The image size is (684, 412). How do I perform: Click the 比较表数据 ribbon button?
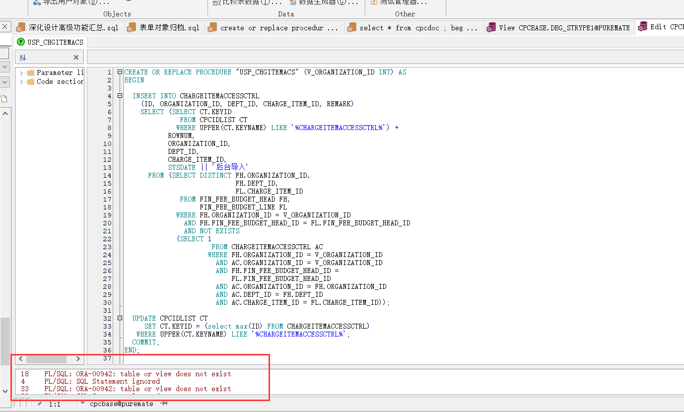(247, 2)
